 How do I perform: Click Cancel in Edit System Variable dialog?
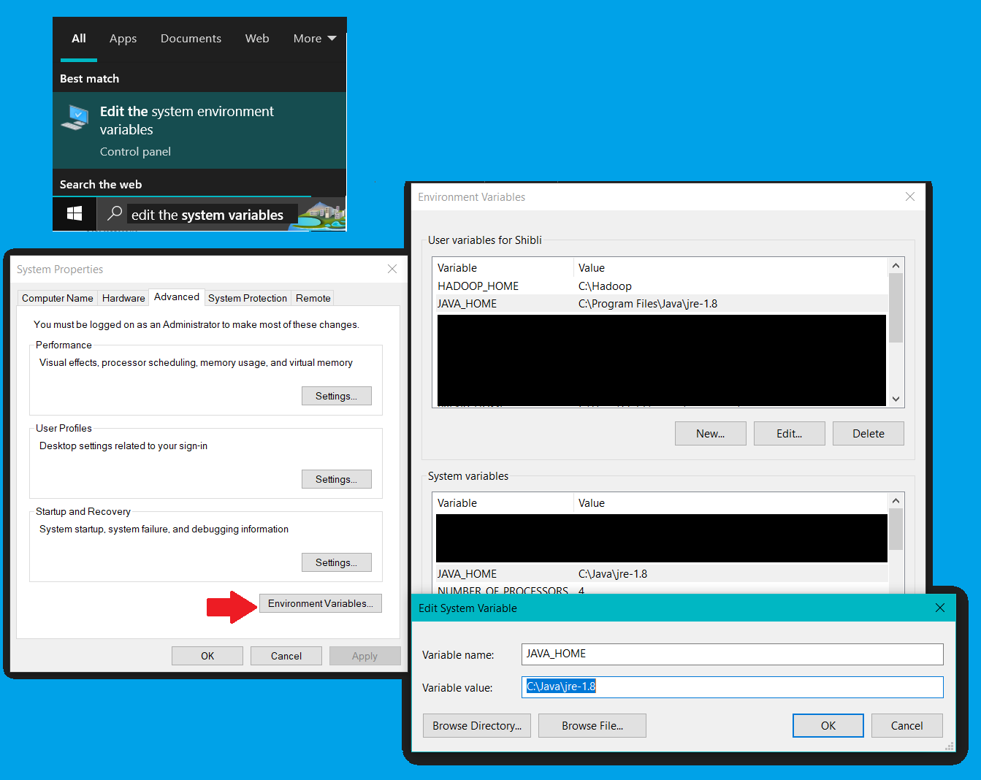[x=907, y=725]
